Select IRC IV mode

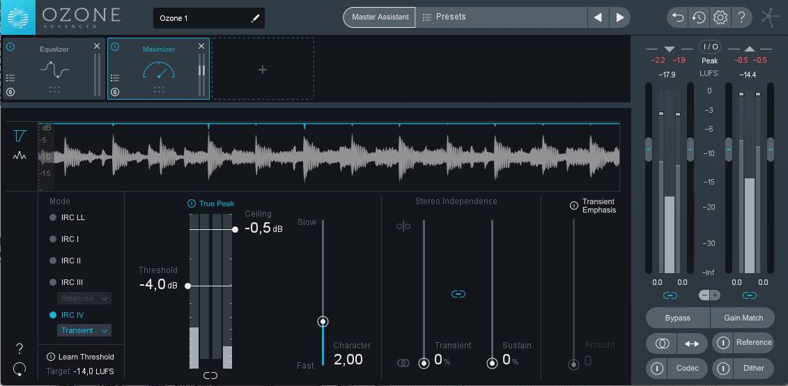tap(65, 315)
